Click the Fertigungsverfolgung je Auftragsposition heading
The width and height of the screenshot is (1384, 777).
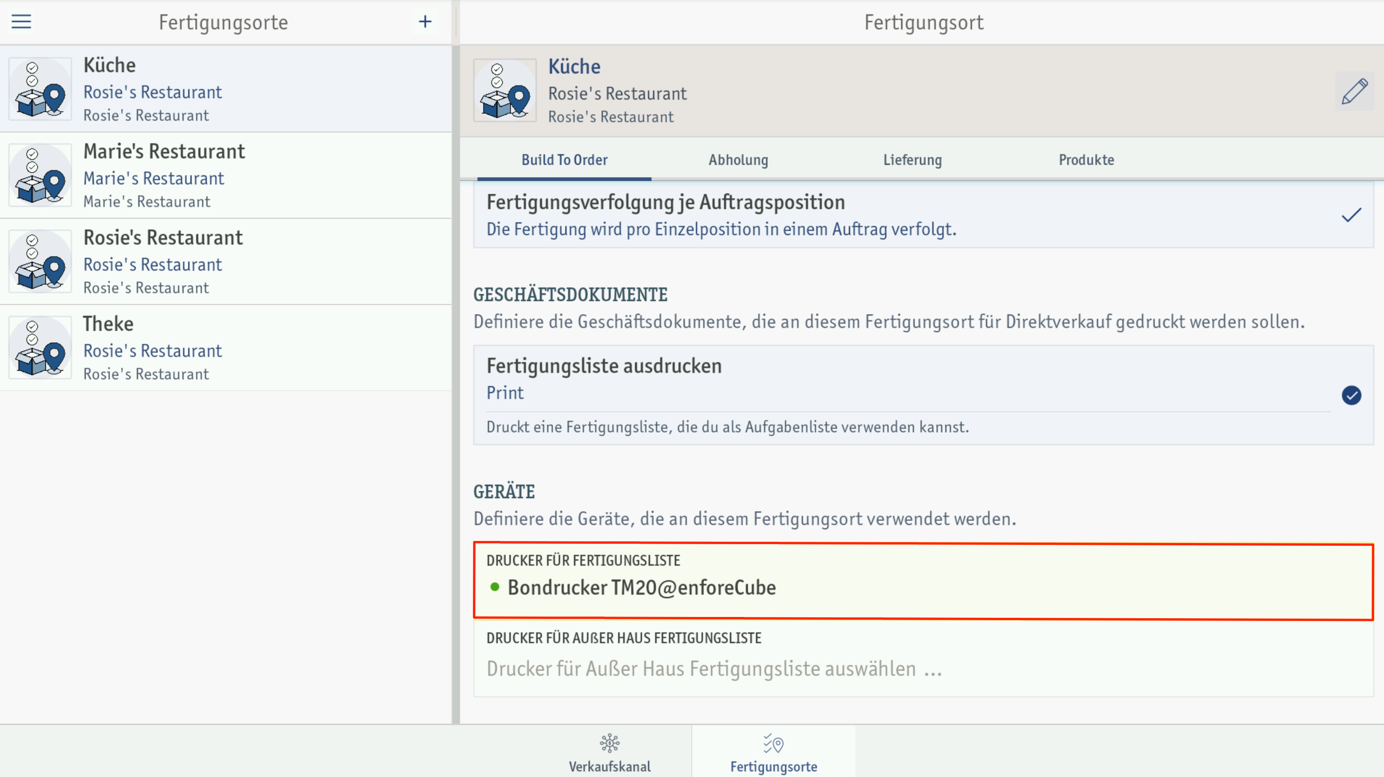click(x=666, y=203)
